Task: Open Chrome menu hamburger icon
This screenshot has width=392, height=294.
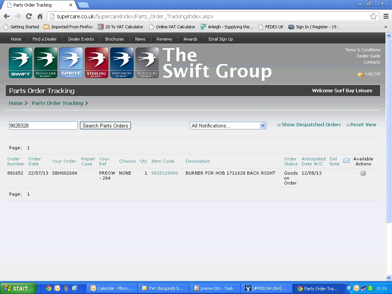Action: tap(386, 16)
